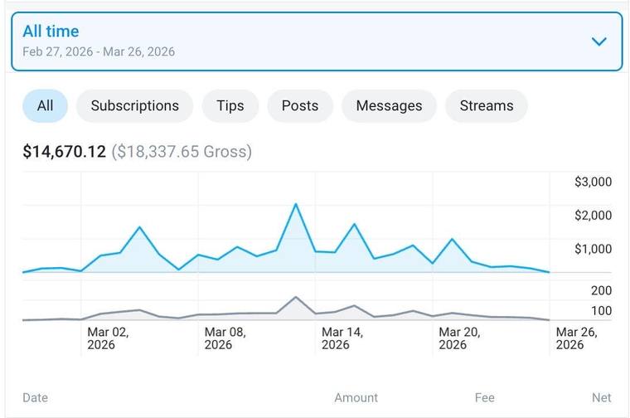Image resolution: width=630 pixels, height=418 pixels.
Task: Click the 100 axis label on lower chart
Action: point(601,311)
